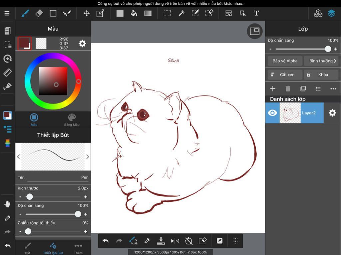Toggle bottom bar brush/eraser switch

click(x=133, y=241)
